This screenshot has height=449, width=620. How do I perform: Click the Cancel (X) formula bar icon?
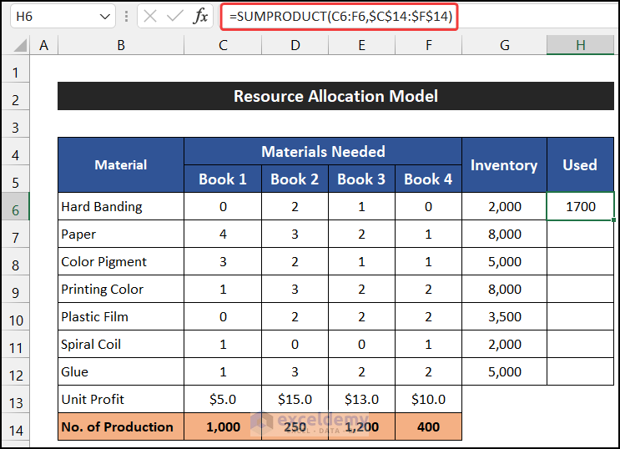pyautogui.click(x=150, y=16)
